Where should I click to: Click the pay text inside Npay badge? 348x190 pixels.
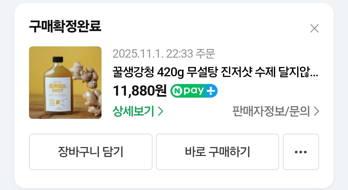tap(194, 91)
